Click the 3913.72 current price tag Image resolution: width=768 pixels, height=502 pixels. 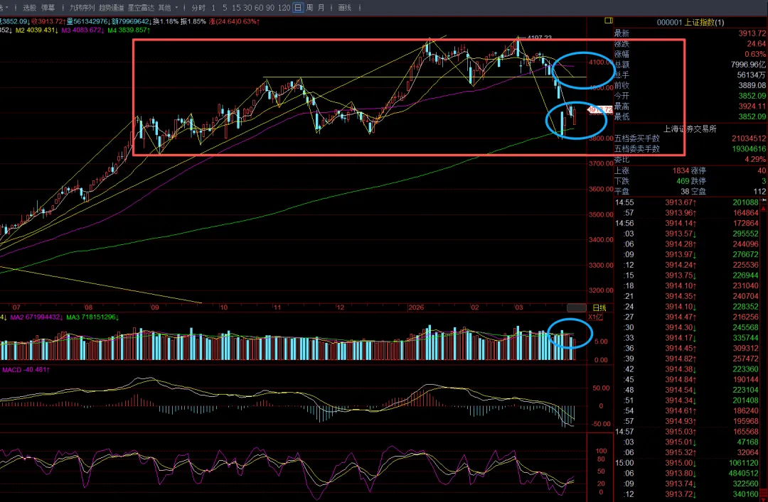pyautogui.click(x=600, y=109)
